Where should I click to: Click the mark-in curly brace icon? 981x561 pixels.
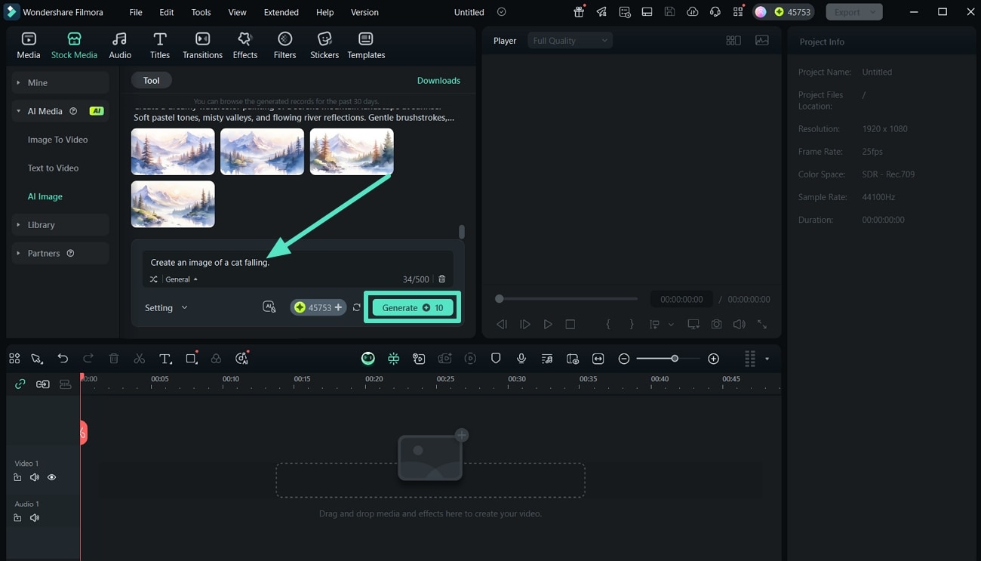pyautogui.click(x=608, y=324)
